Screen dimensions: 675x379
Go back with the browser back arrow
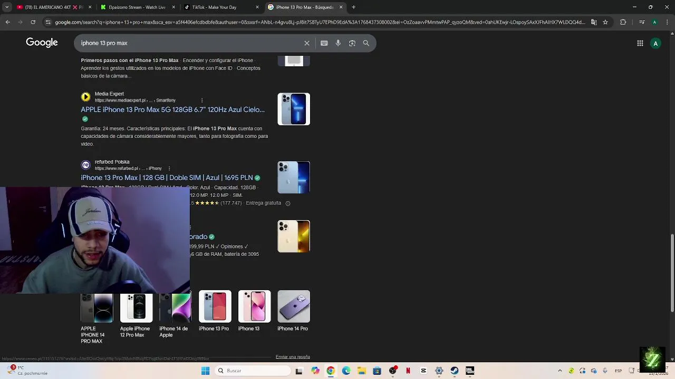point(7,22)
